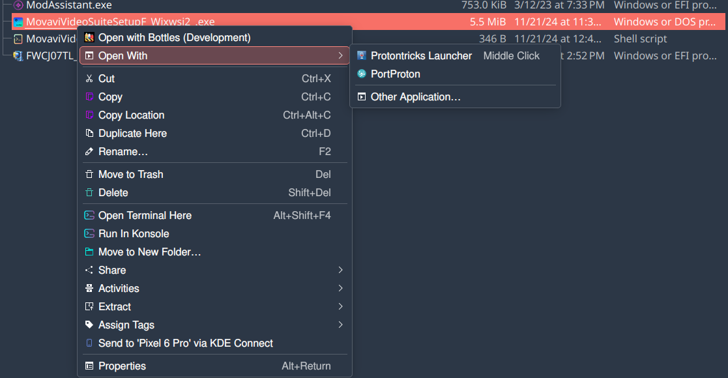This screenshot has width=728, height=378.
Task: Click Open Terminal Here
Action: [145, 215]
